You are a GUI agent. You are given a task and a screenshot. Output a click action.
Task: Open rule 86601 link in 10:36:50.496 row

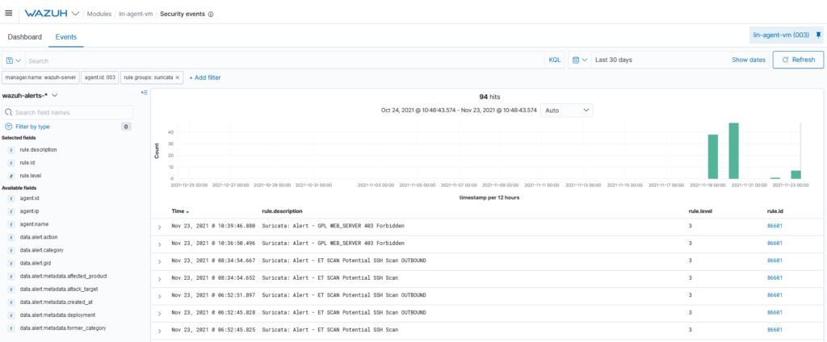[775, 243]
